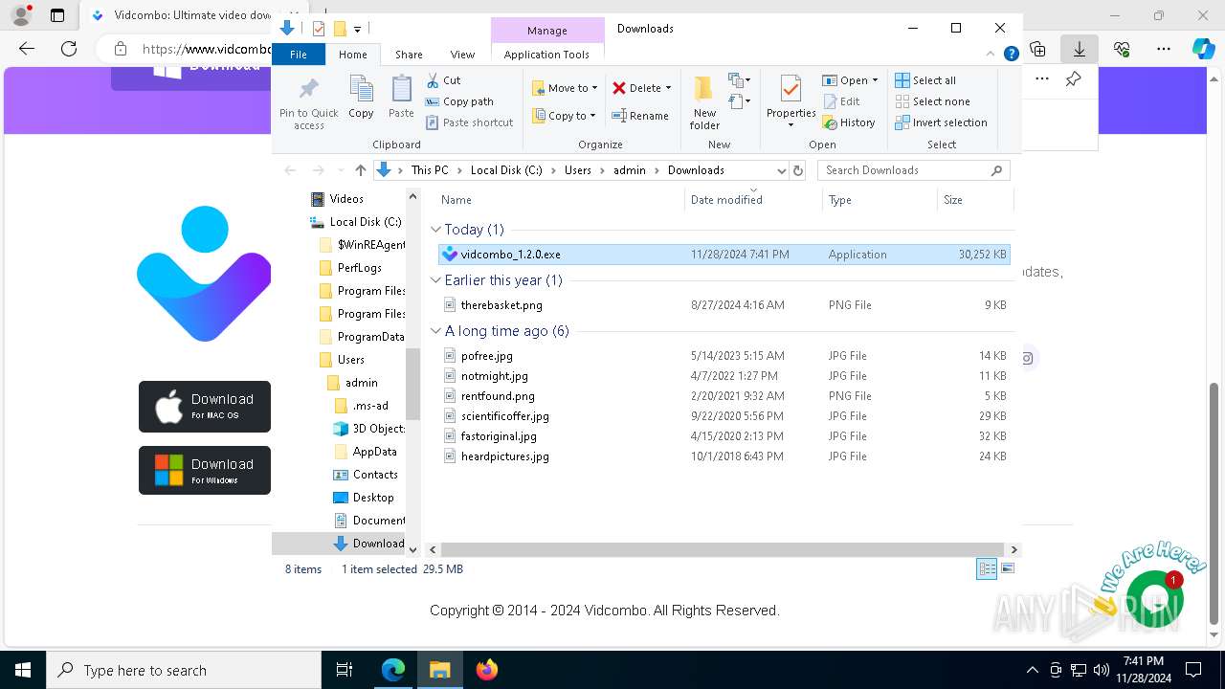Viewport: 1225px width, 689px height.
Task: Switch to the View ribbon tab
Action: [x=462, y=55]
